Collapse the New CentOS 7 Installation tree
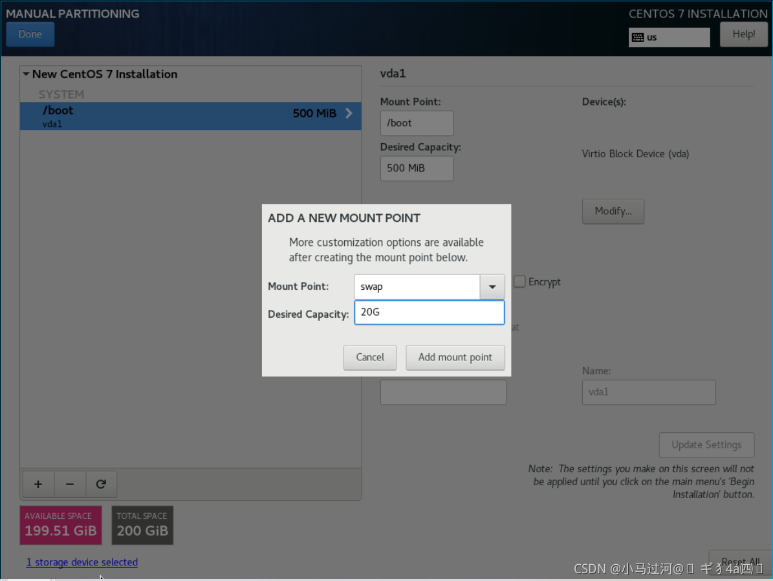The image size is (773, 581). point(26,74)
